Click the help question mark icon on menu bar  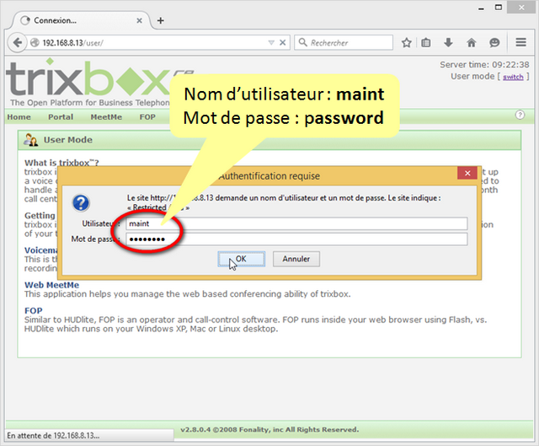point(520,115)
